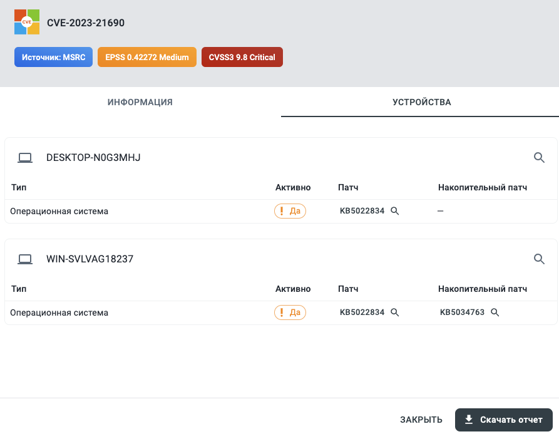The width and height of the screenshot is (559, 439).
Task: Search cumulative patch KB5034763
Action: pyautogui.click(x=495, y=312)
